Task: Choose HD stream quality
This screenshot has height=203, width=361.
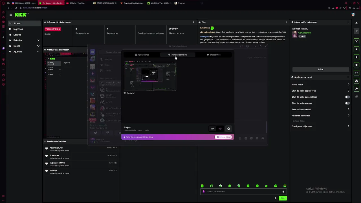Action: tap(220, 129)
